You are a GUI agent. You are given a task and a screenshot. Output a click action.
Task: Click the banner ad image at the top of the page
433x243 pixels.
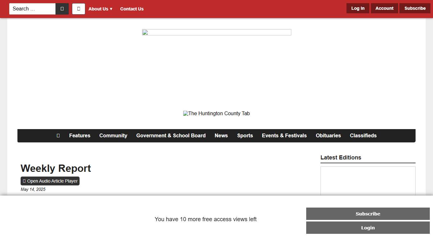[x=217, y=32]
